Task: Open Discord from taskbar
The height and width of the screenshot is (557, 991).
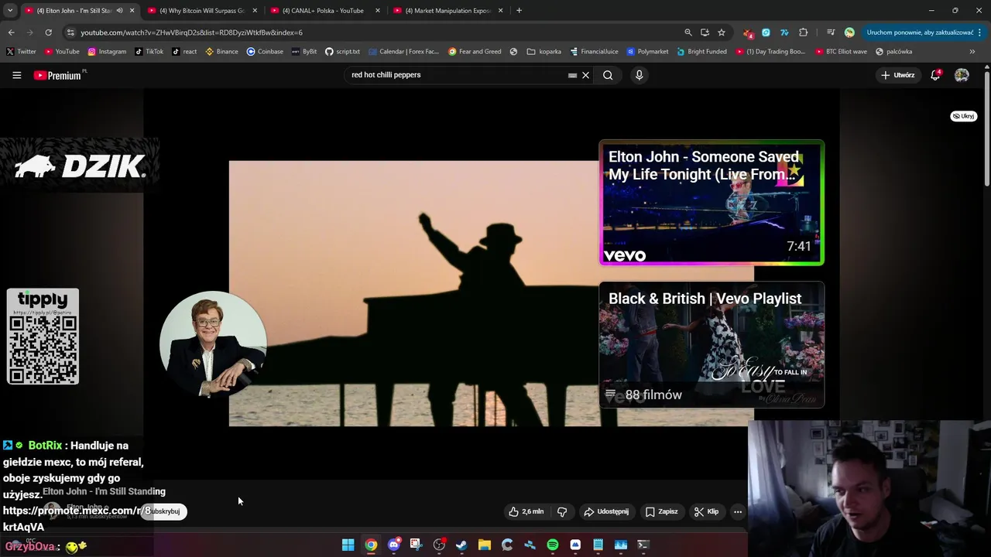Action: 393,545
